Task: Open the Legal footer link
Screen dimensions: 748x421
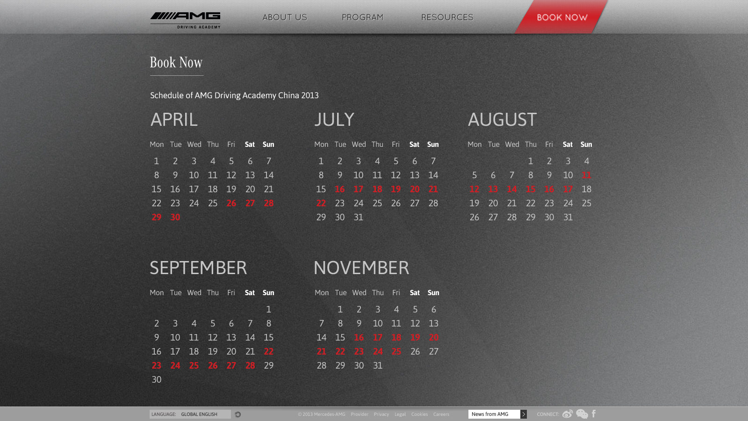Action: point(400,414)
